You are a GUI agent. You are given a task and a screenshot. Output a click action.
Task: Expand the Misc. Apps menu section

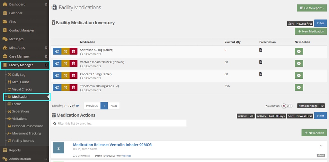click(46, 48)
